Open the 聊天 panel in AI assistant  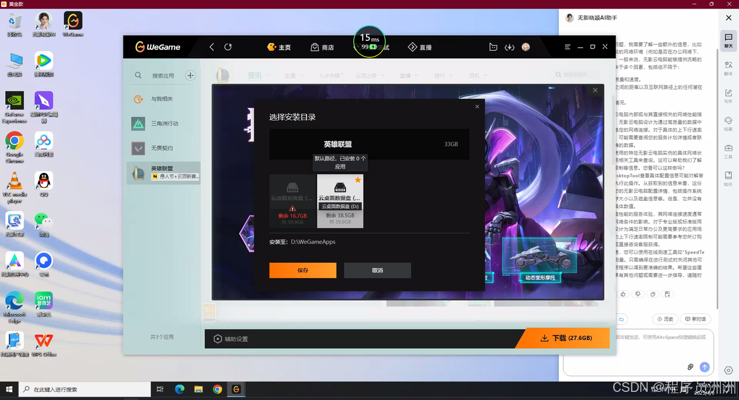point(728,40)
